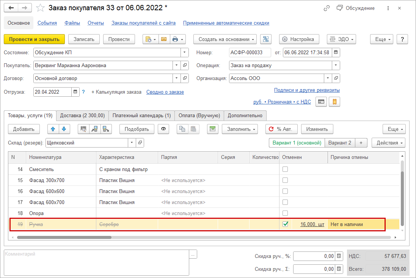
Task: Open the Оплата (Вручную) tab
Action: (199, 115)
